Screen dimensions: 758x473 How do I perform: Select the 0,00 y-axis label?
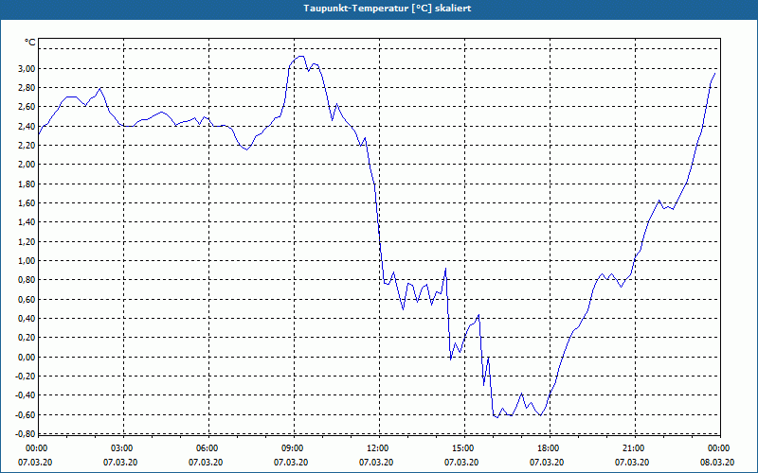(x=27, y=358)
